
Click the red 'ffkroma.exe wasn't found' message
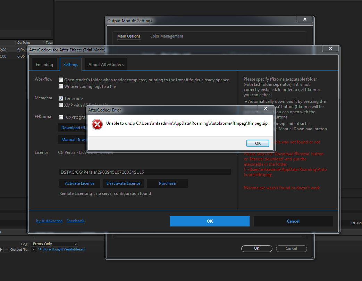[282, 188]
